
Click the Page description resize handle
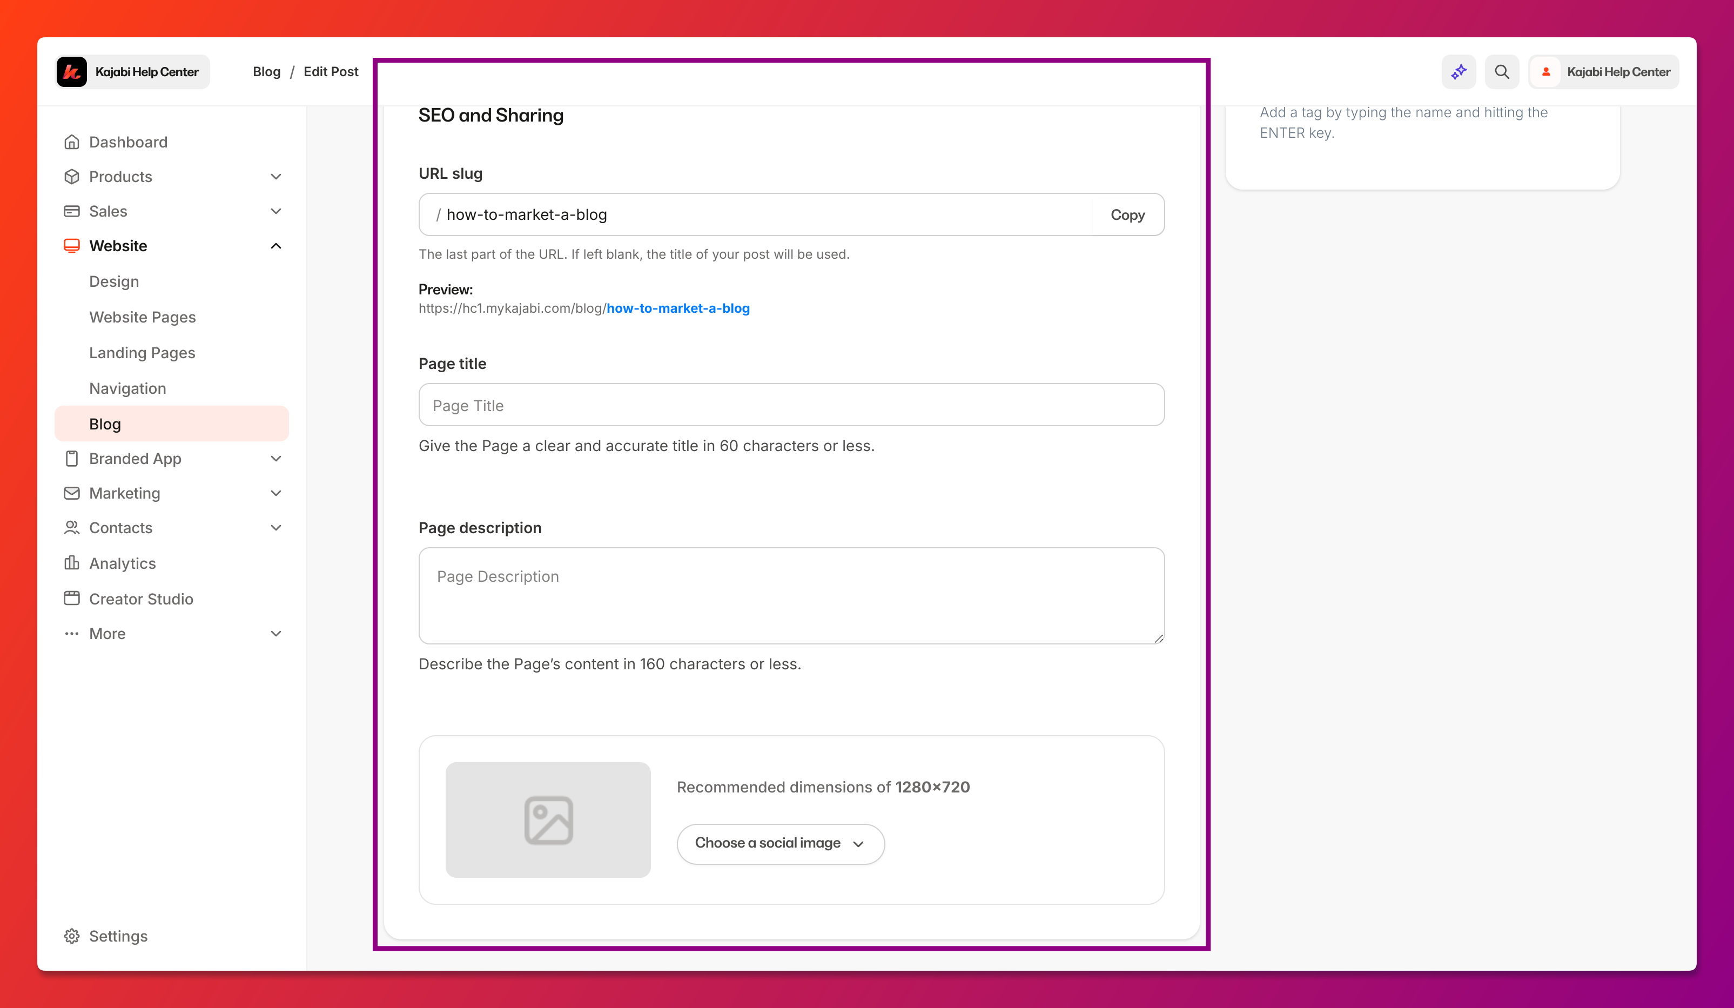[x=1159, y=639]
